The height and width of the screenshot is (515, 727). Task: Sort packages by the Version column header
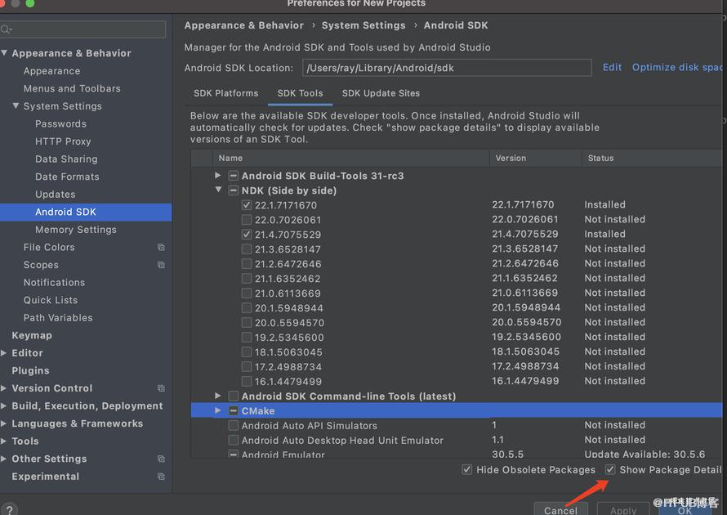(535, 159)
